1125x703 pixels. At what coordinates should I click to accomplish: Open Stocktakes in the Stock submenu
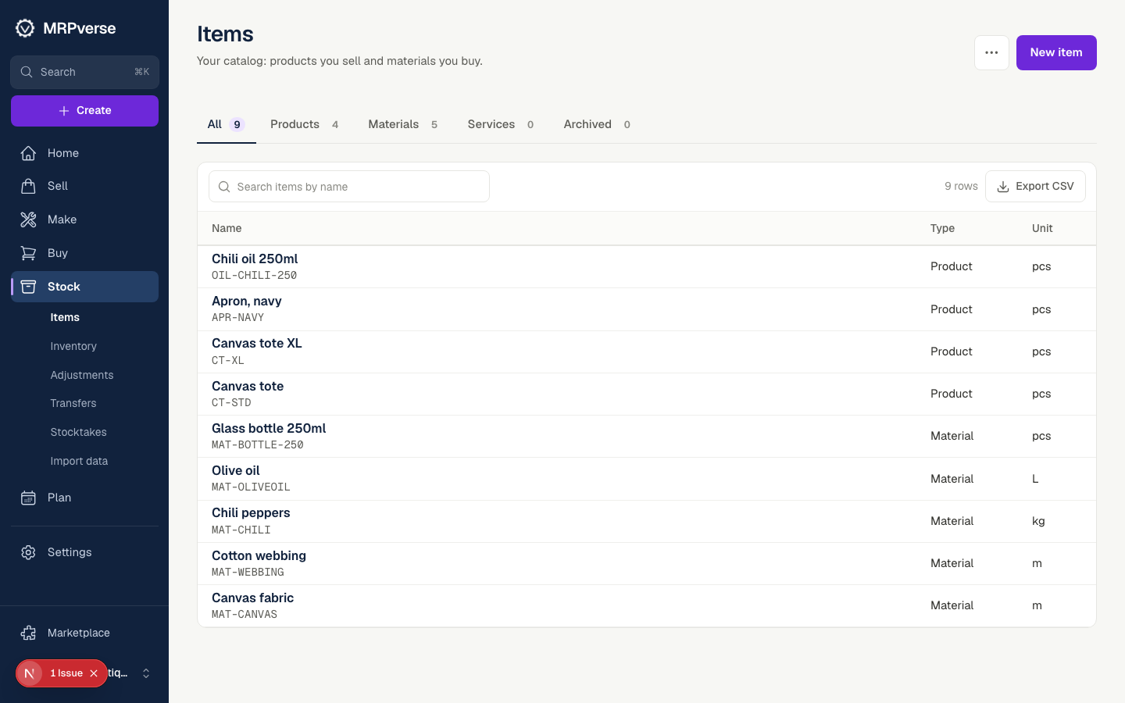(78, 432)
